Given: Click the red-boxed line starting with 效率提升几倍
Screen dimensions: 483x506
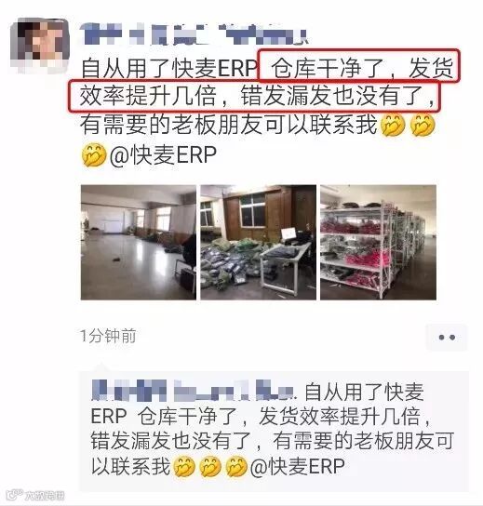Looking at the screenshot, I should 254,96.
